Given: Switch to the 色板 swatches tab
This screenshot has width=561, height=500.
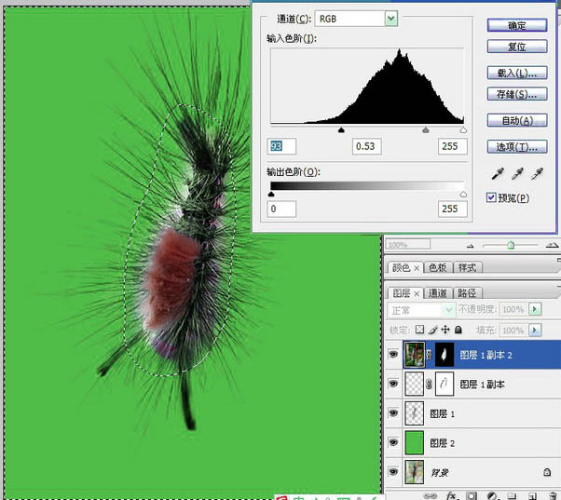Looking at the screenshot, I should 436,267.
